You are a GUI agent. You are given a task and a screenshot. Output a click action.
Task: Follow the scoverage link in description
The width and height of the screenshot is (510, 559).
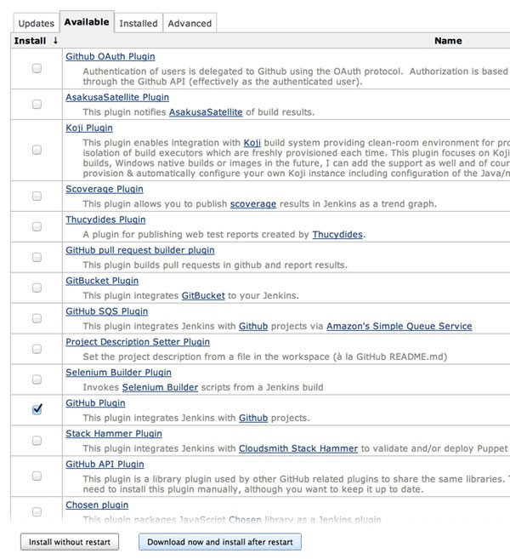click(252, 204)
